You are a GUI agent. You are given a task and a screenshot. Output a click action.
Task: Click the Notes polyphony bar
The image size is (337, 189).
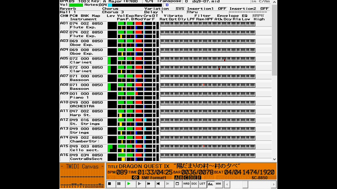click(135, 5)
